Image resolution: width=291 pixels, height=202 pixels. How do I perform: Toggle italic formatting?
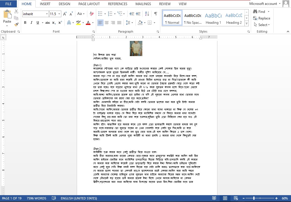[x=31, y=22]
